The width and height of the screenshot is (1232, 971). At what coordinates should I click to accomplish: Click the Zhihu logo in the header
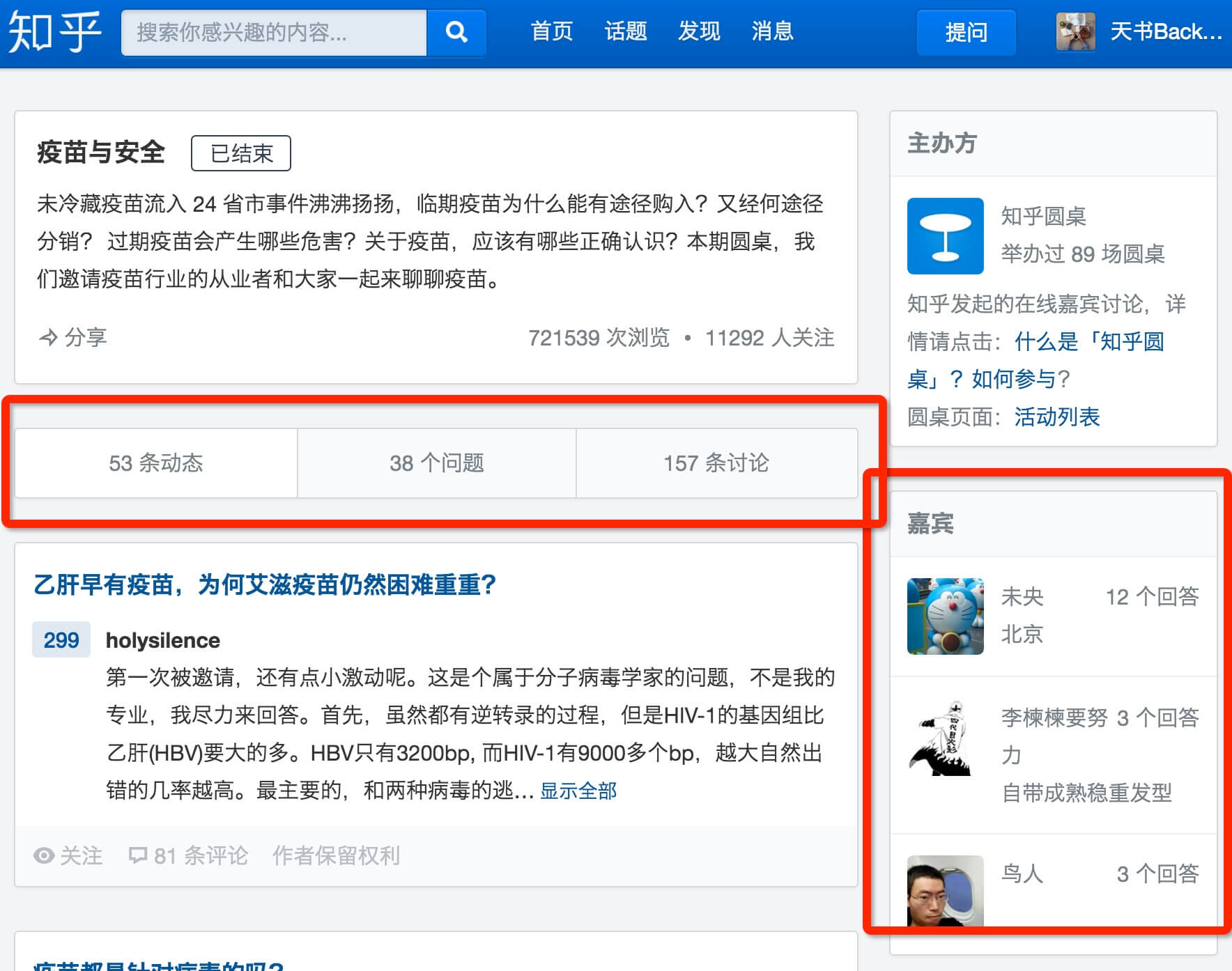pos(54,32)
